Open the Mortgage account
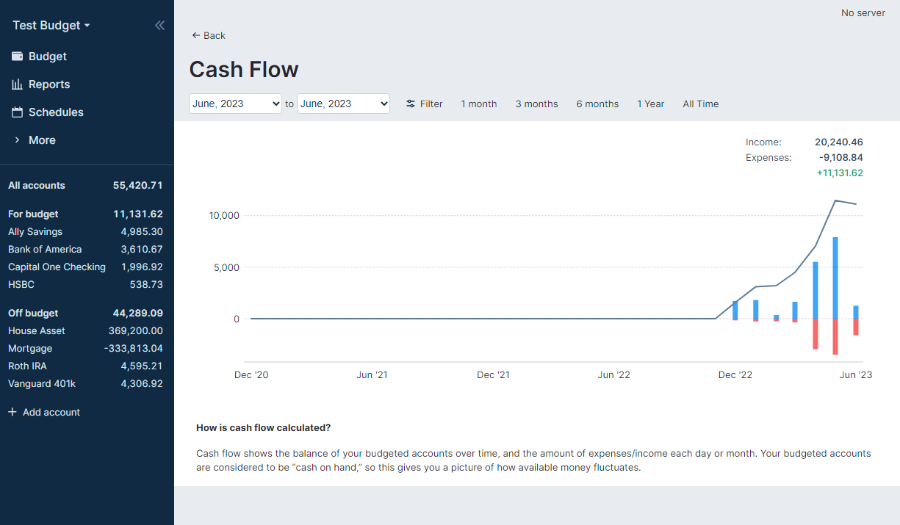 click(30, 349)
